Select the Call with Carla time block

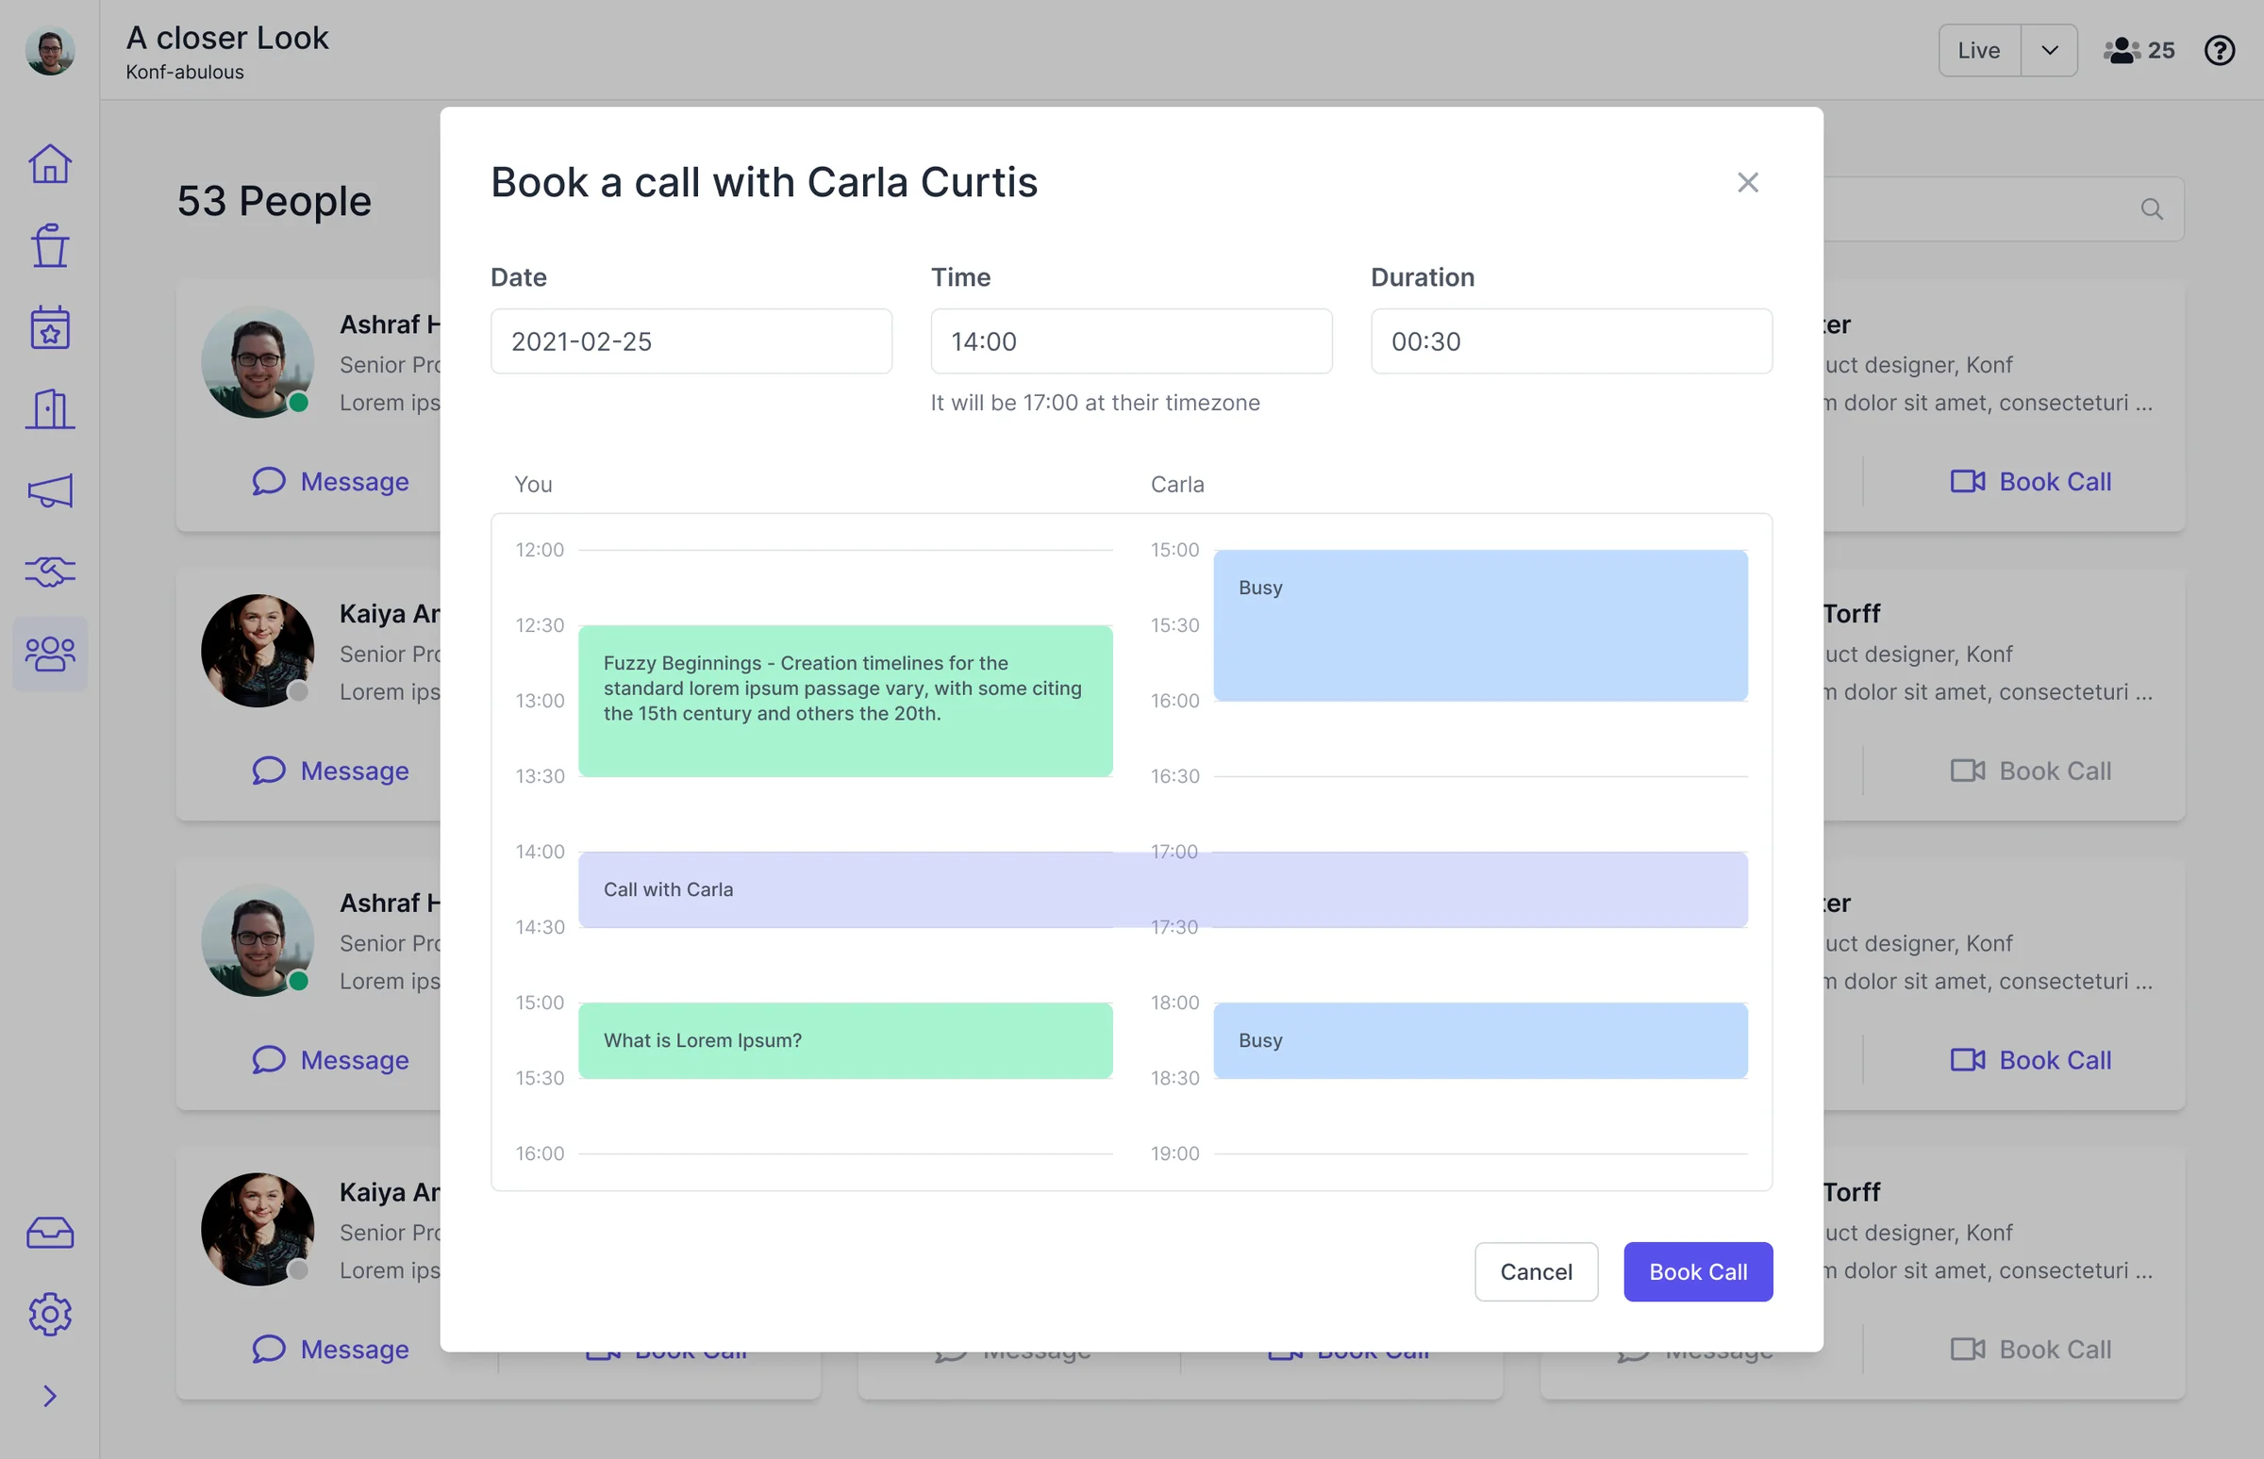pos(1163,889)
